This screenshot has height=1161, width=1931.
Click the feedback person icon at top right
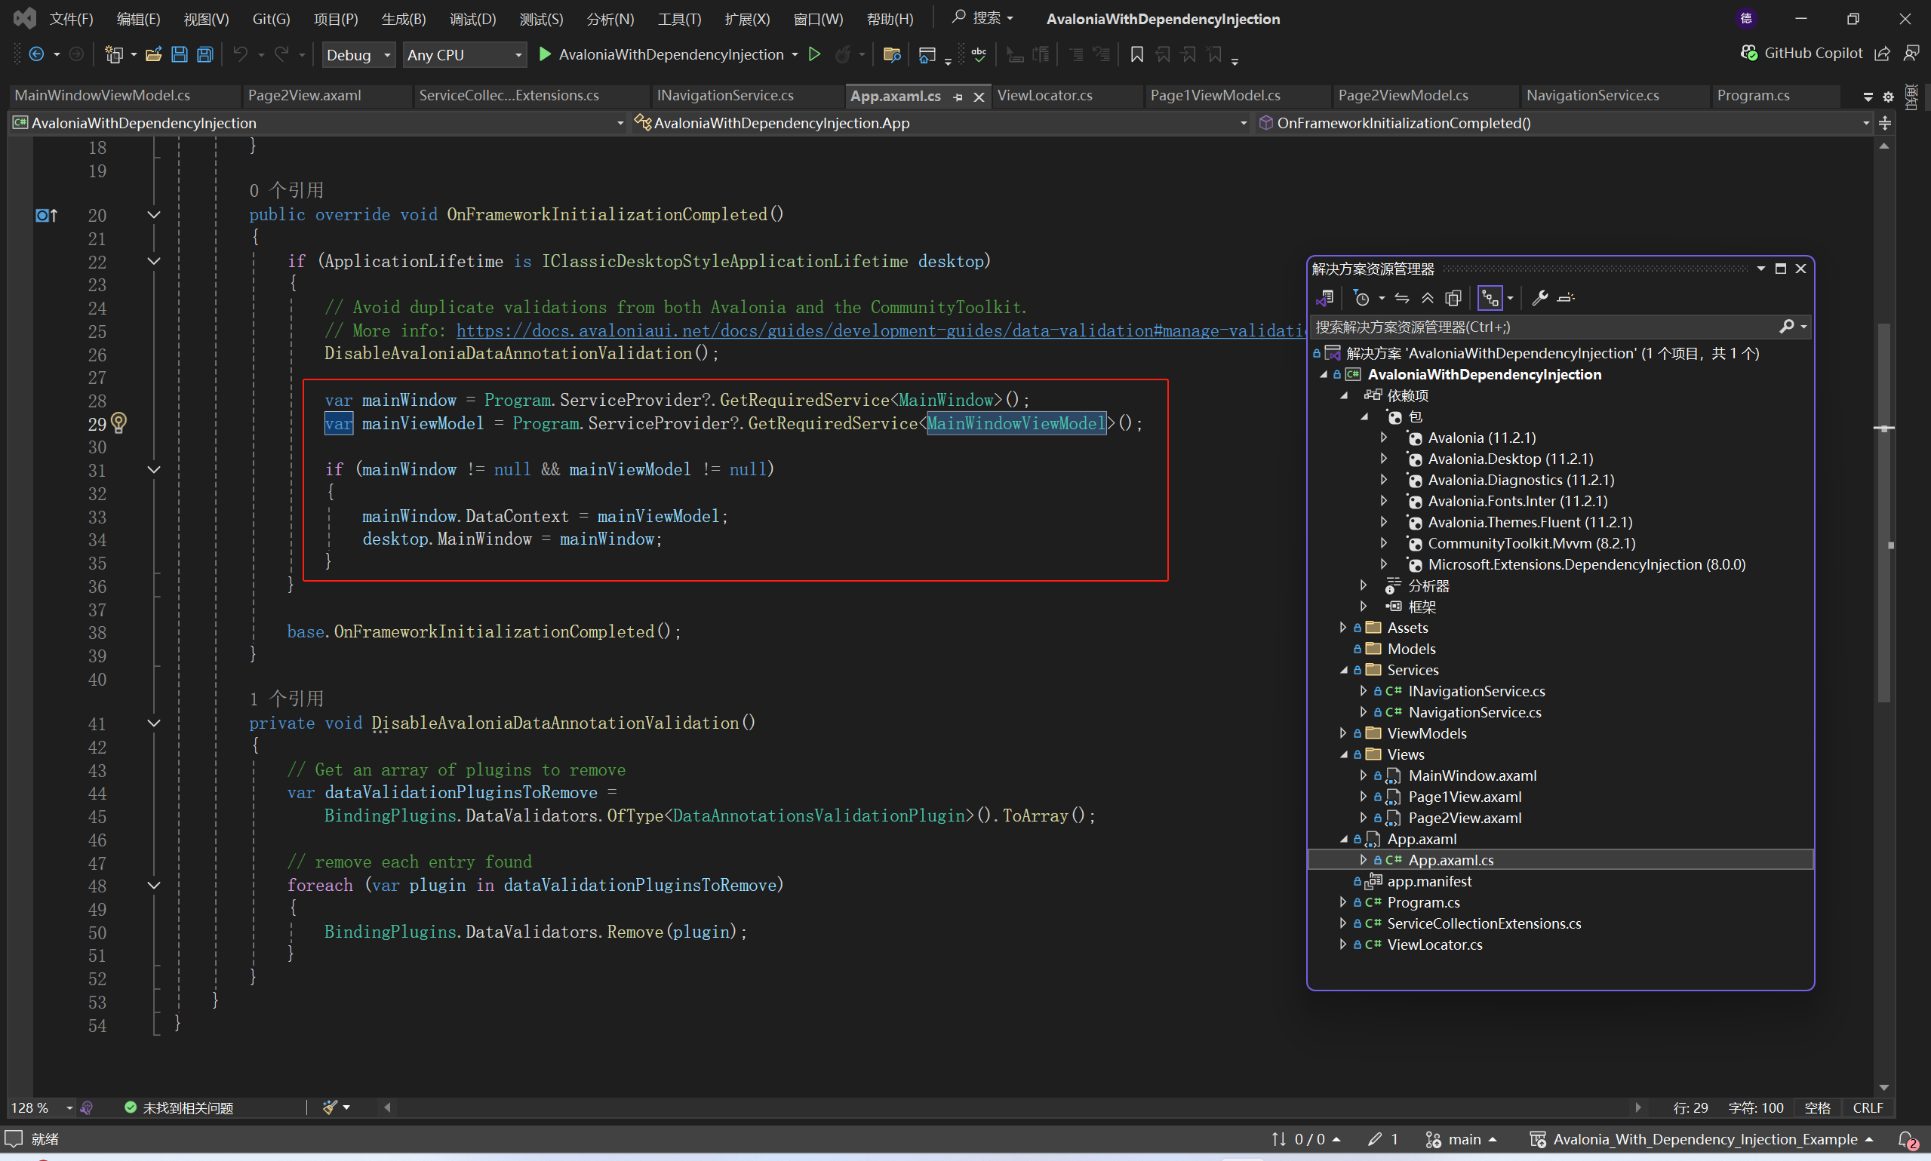(1911, 54)
